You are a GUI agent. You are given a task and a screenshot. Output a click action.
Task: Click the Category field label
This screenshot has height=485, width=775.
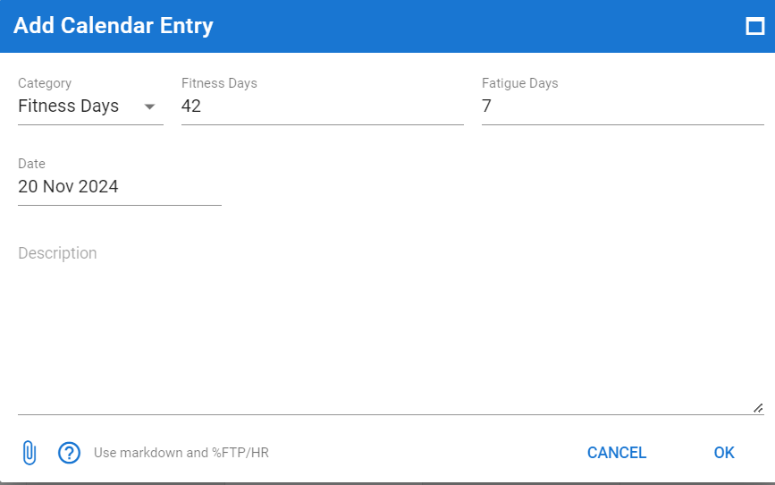[x=45, y=83]
